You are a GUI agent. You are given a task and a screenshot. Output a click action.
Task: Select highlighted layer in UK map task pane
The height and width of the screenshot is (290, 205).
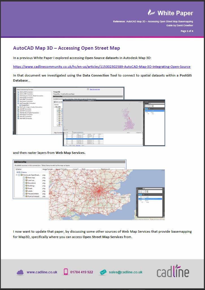pos(155,111)
